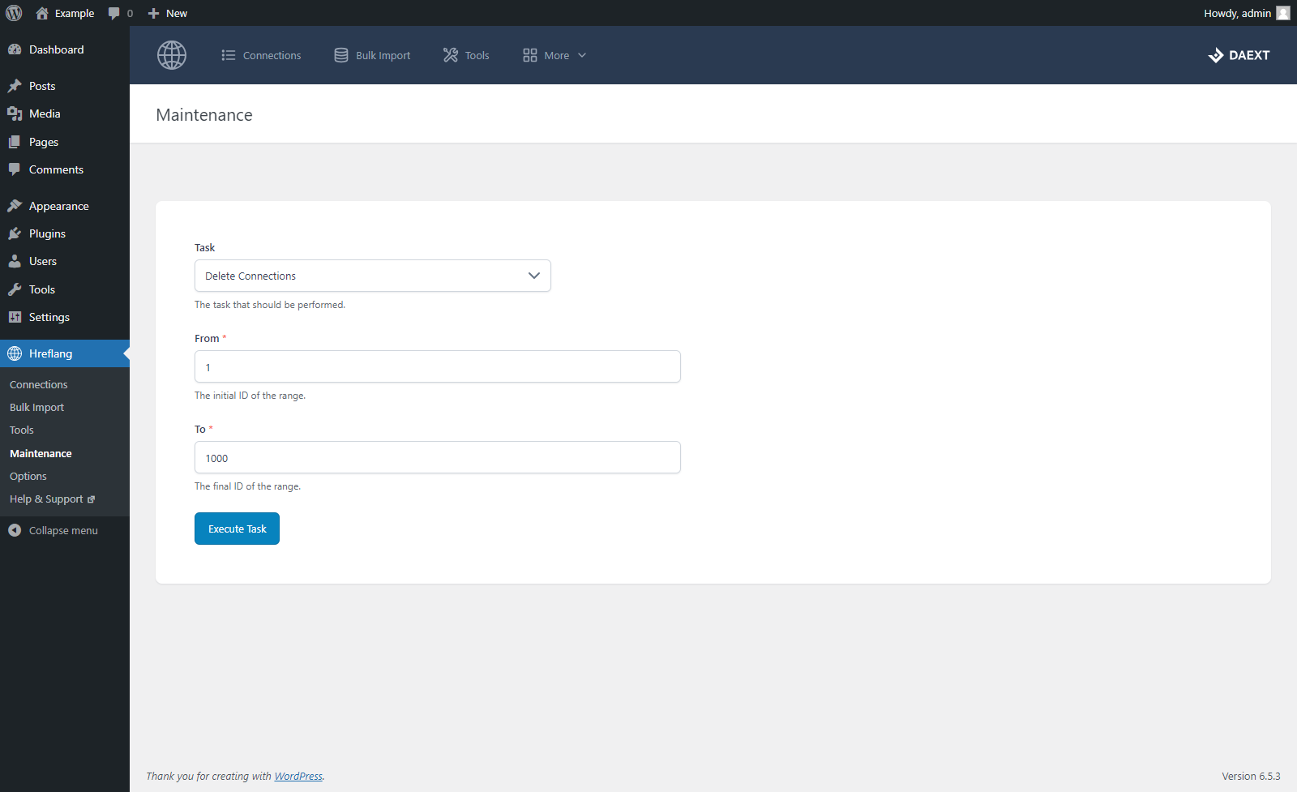Go to the Plugins menu
The image size is (1297, 792).
(46, 233)
